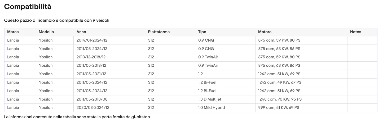The width and height of the screenshot is (383, 122).
Task: Click the 1248 ccm, 70 KW engine cell
Action: coord(280,99)
